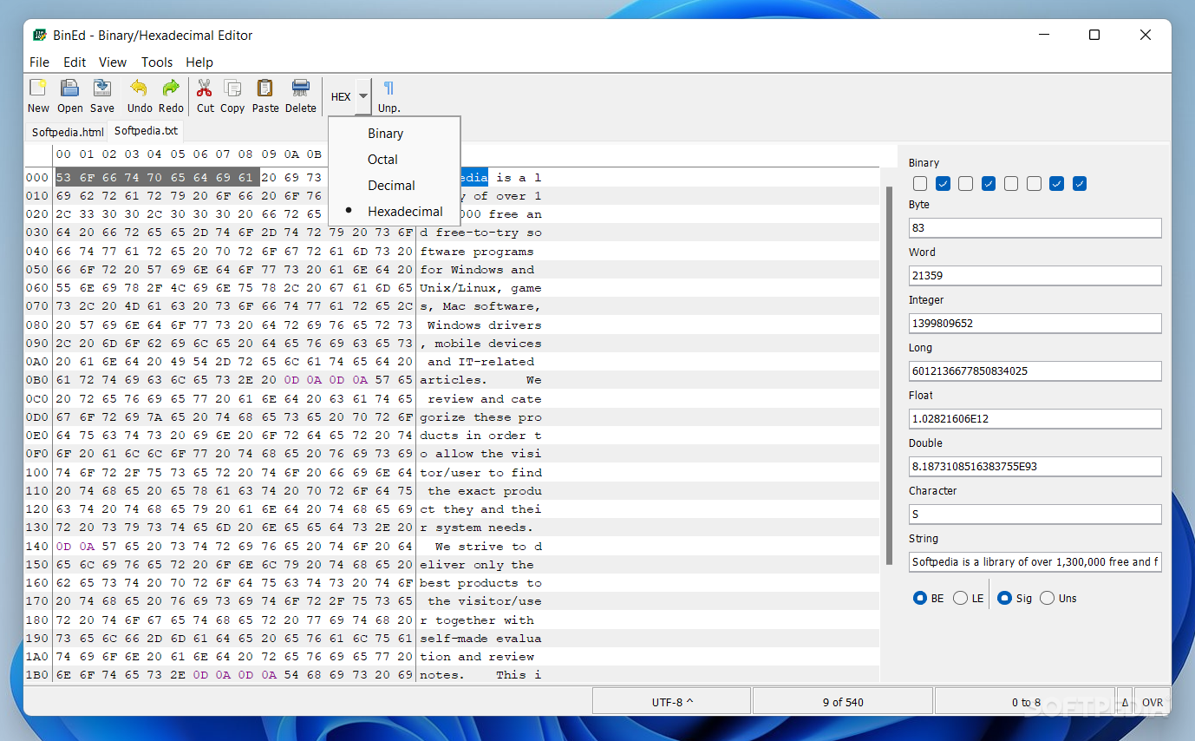This screenshot has height=741, width=1195.
Task: Click the String value field
Action: (x=1035, y=561)
